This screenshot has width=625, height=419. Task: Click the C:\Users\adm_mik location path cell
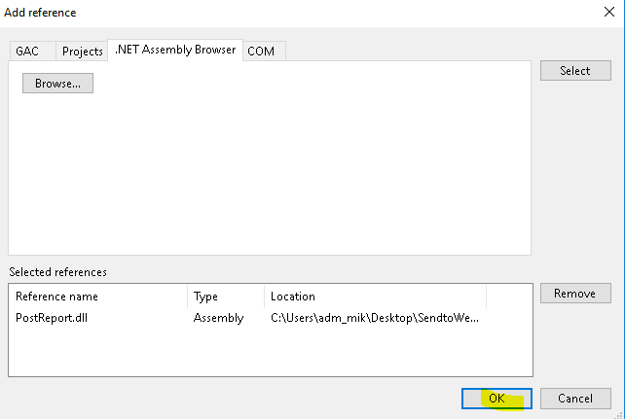pyautogui.click(x=375, y=318)
